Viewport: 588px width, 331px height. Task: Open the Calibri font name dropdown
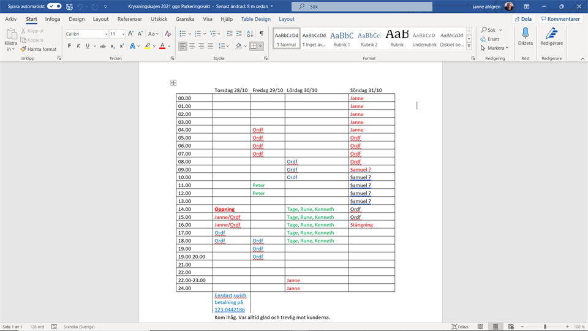click(x=106, y=34)
